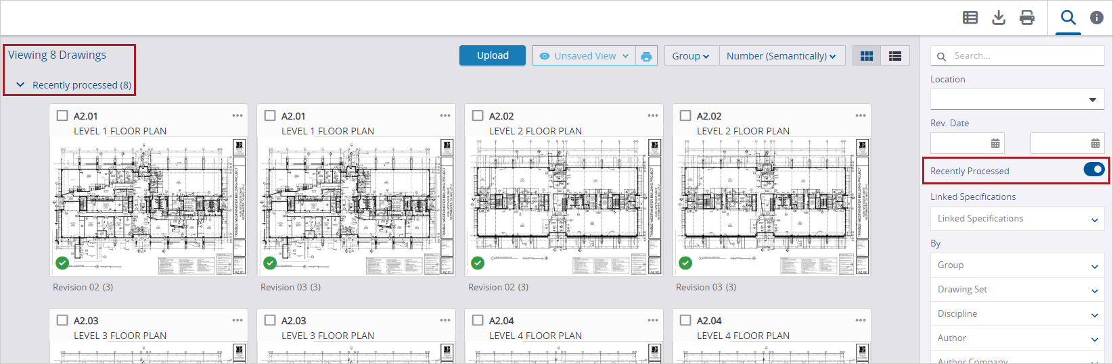Check the second A2.03 drawing checkbox

click(270, 320)
